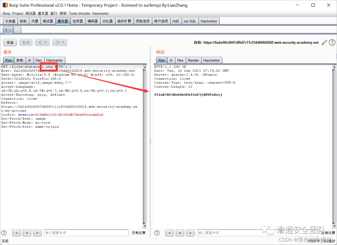Open the Burp menu
This screenshot has height=245, width=337.
pyautogui.click(x=7, y=13)
